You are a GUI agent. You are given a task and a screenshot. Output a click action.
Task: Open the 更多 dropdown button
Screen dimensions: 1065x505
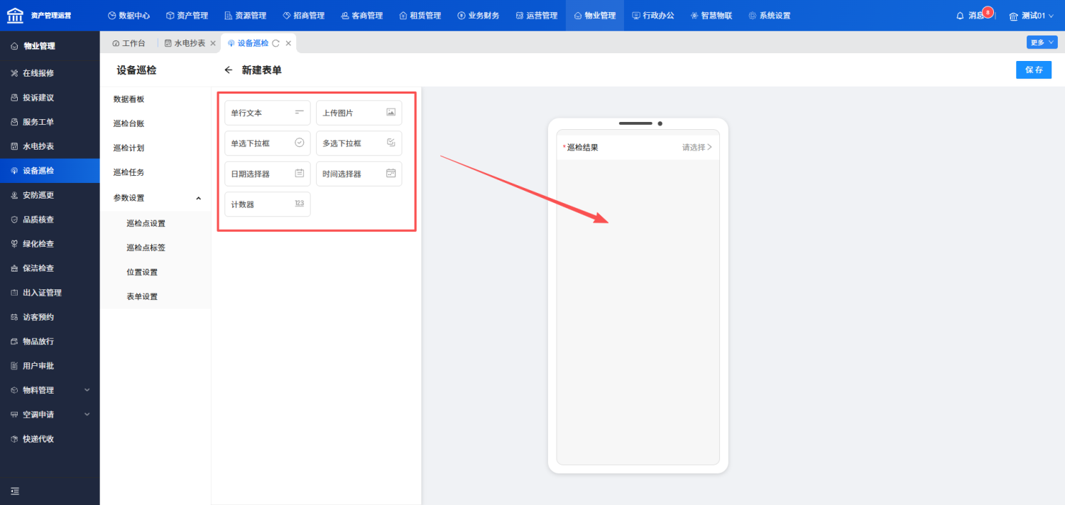coord(1042,43)
